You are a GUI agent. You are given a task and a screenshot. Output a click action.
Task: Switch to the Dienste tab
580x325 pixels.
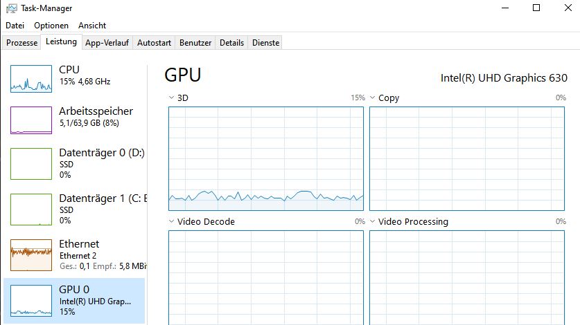click(266, 43)
